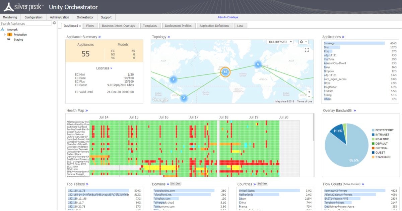402x211 pixels.
Task: Open the Domains detail arrows
Action: click(x=168, y=184)
